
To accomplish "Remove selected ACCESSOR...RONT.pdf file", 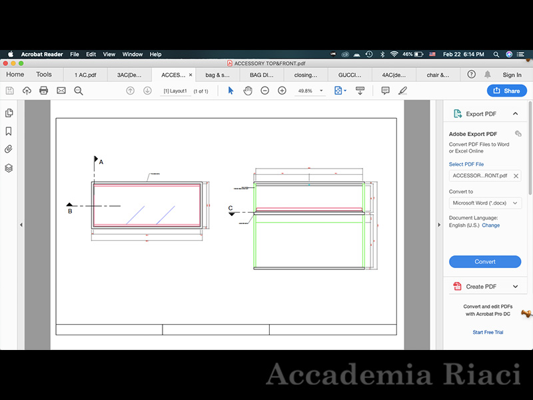I will (516, 176).
